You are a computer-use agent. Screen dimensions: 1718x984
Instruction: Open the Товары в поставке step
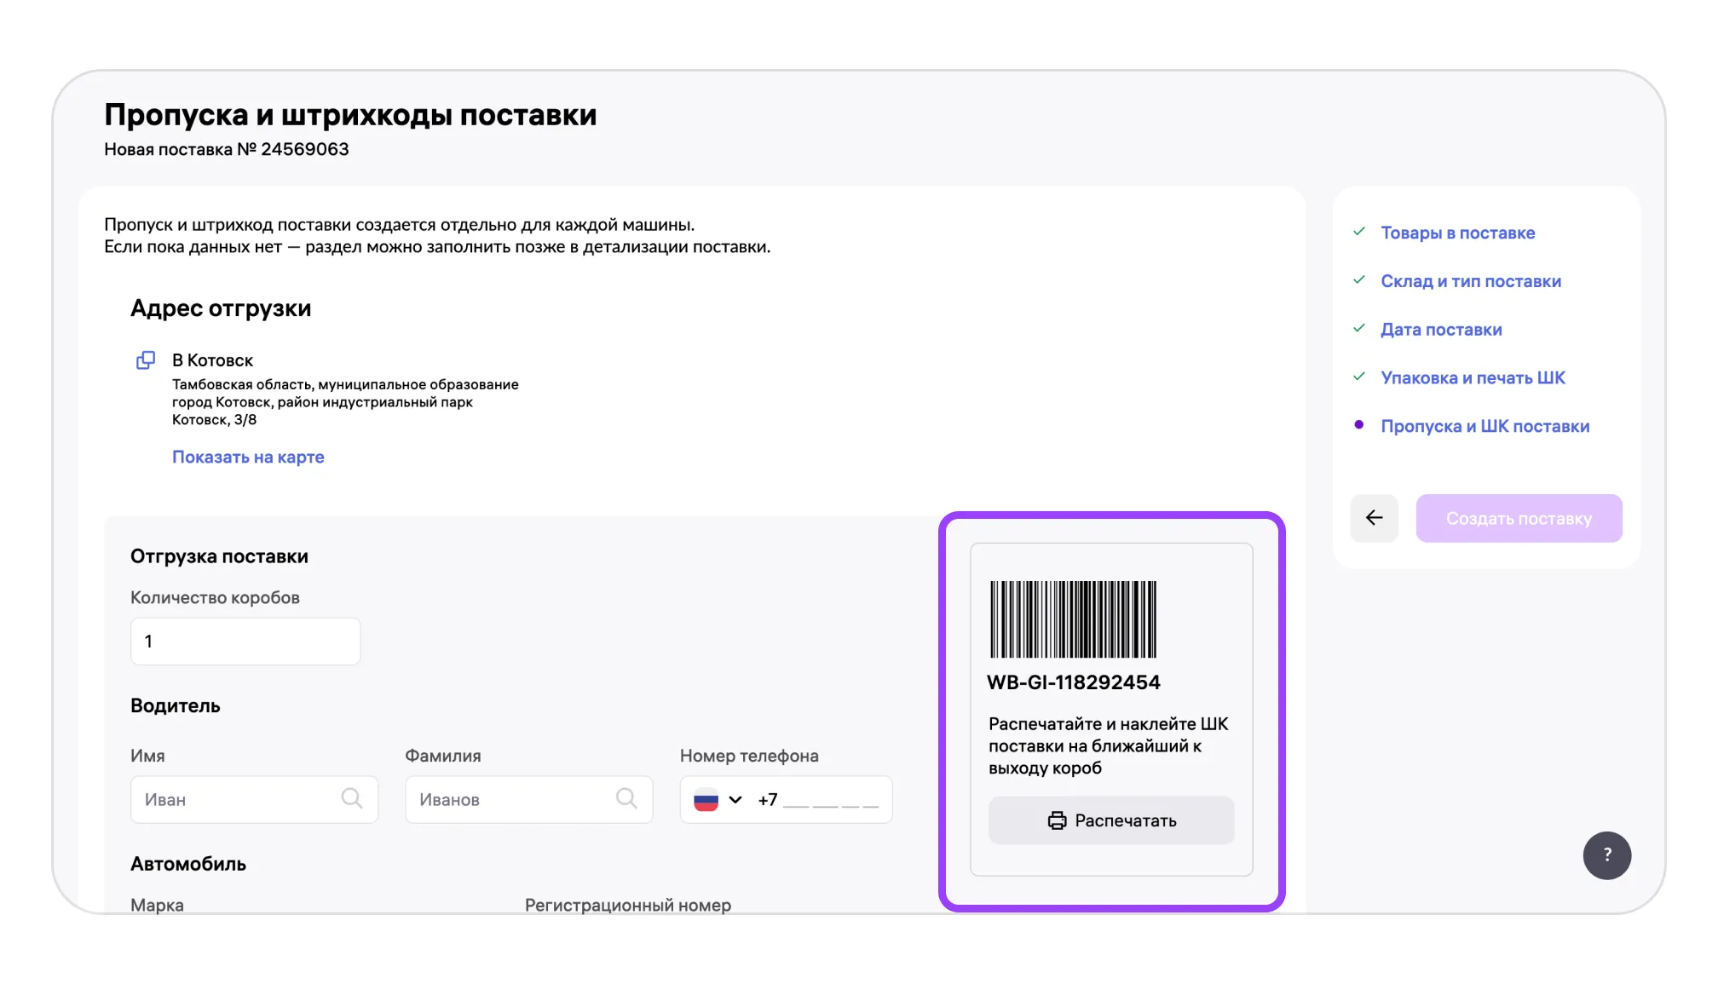point(1457,233)
